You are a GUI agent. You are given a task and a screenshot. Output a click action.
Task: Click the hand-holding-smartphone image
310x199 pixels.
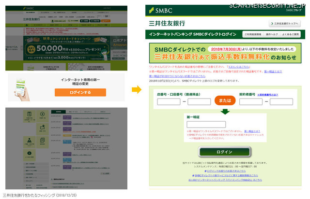coord(22,90)
